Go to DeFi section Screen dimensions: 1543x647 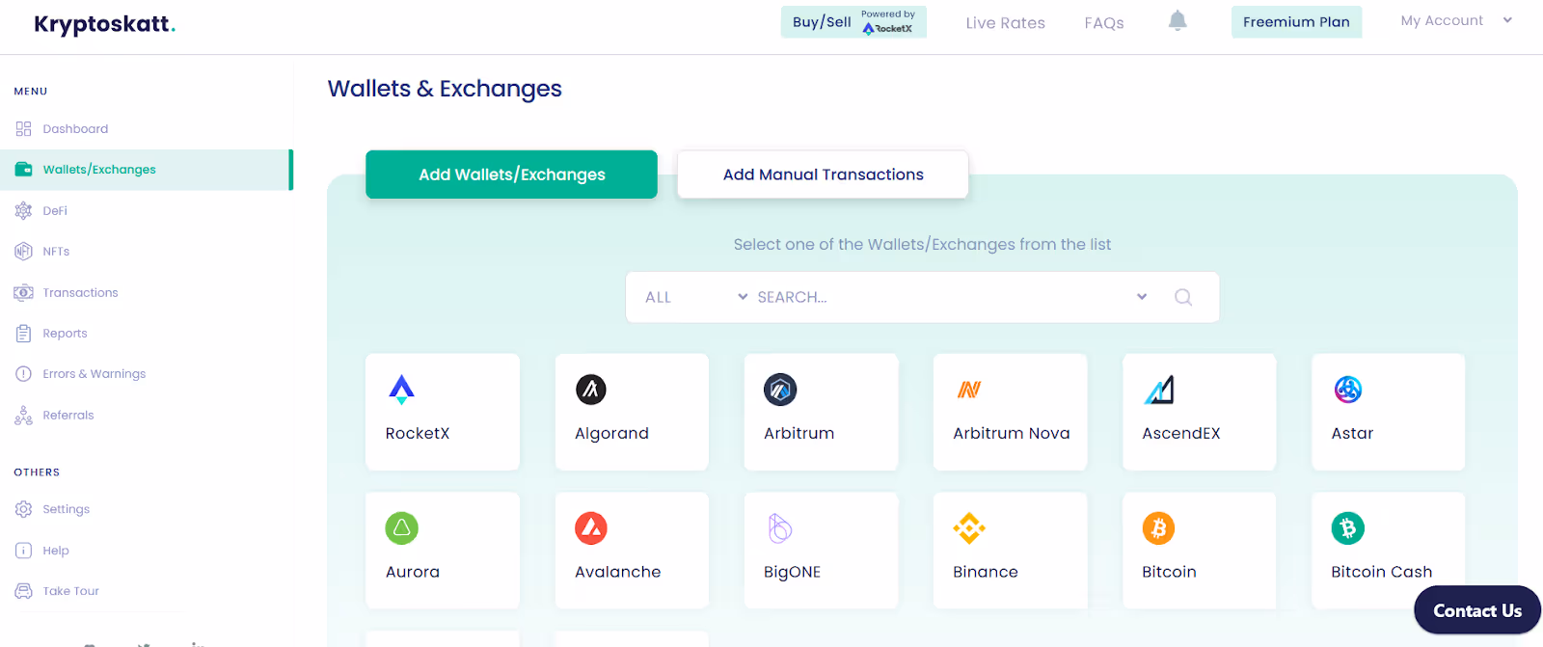(55, 210)
